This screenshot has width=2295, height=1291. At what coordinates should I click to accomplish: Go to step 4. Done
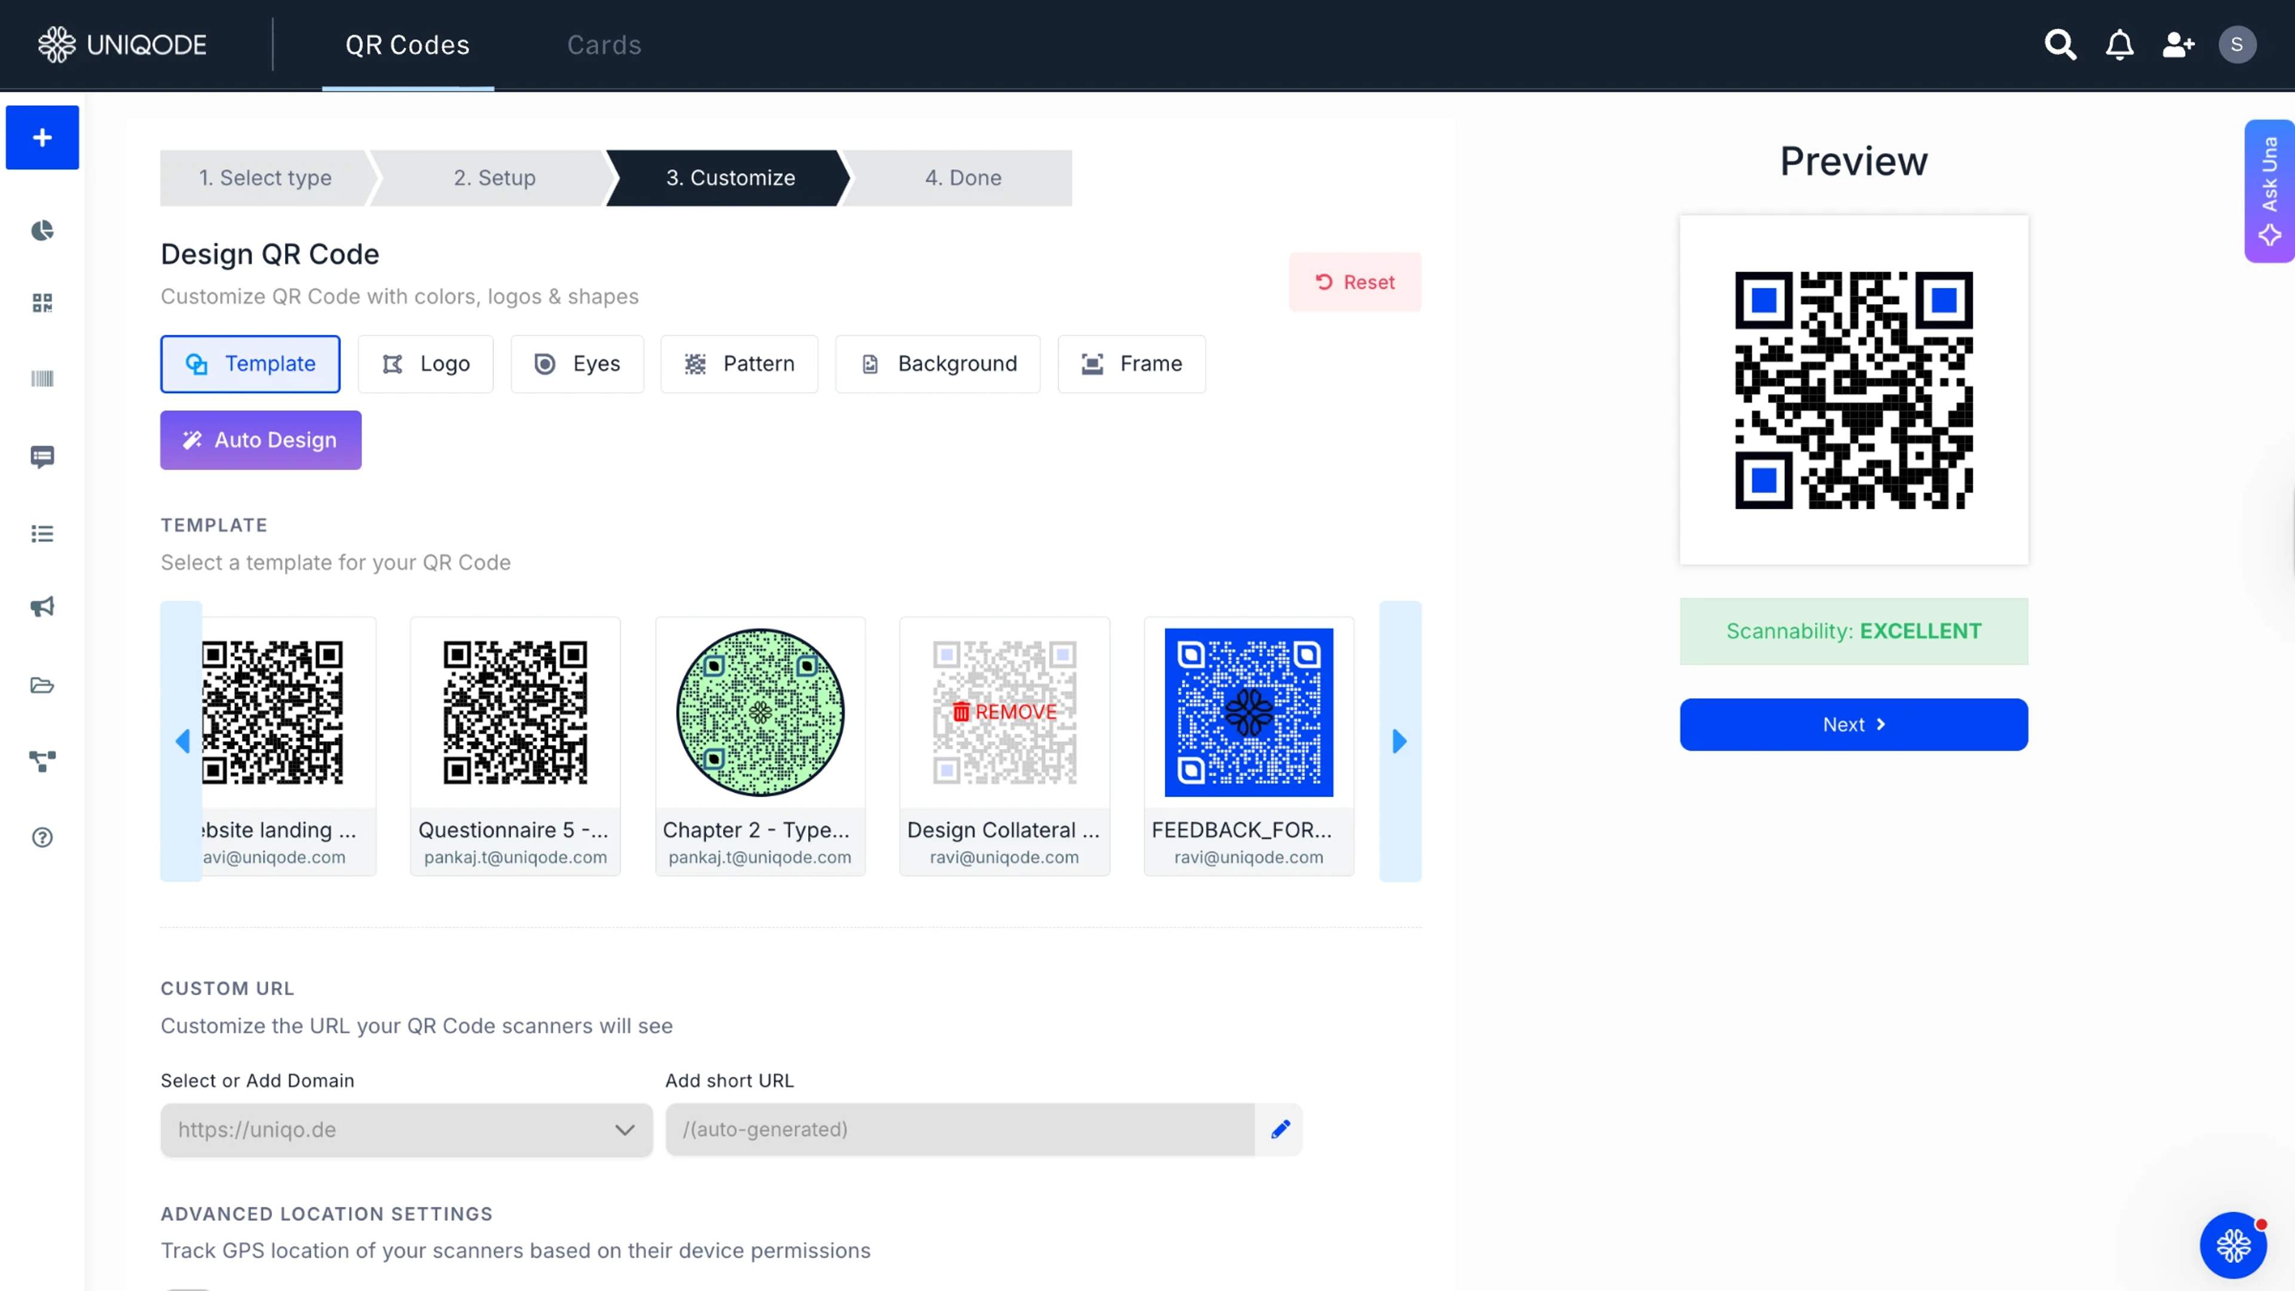tap(962, 178)
